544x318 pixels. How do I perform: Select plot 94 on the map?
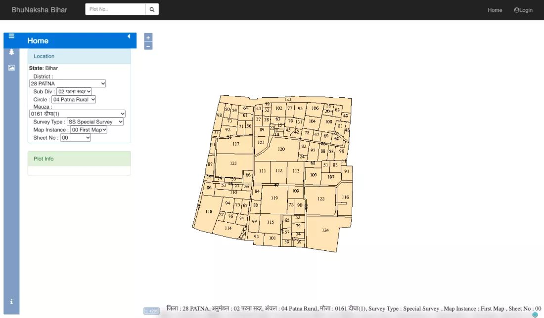coord(227,203)
